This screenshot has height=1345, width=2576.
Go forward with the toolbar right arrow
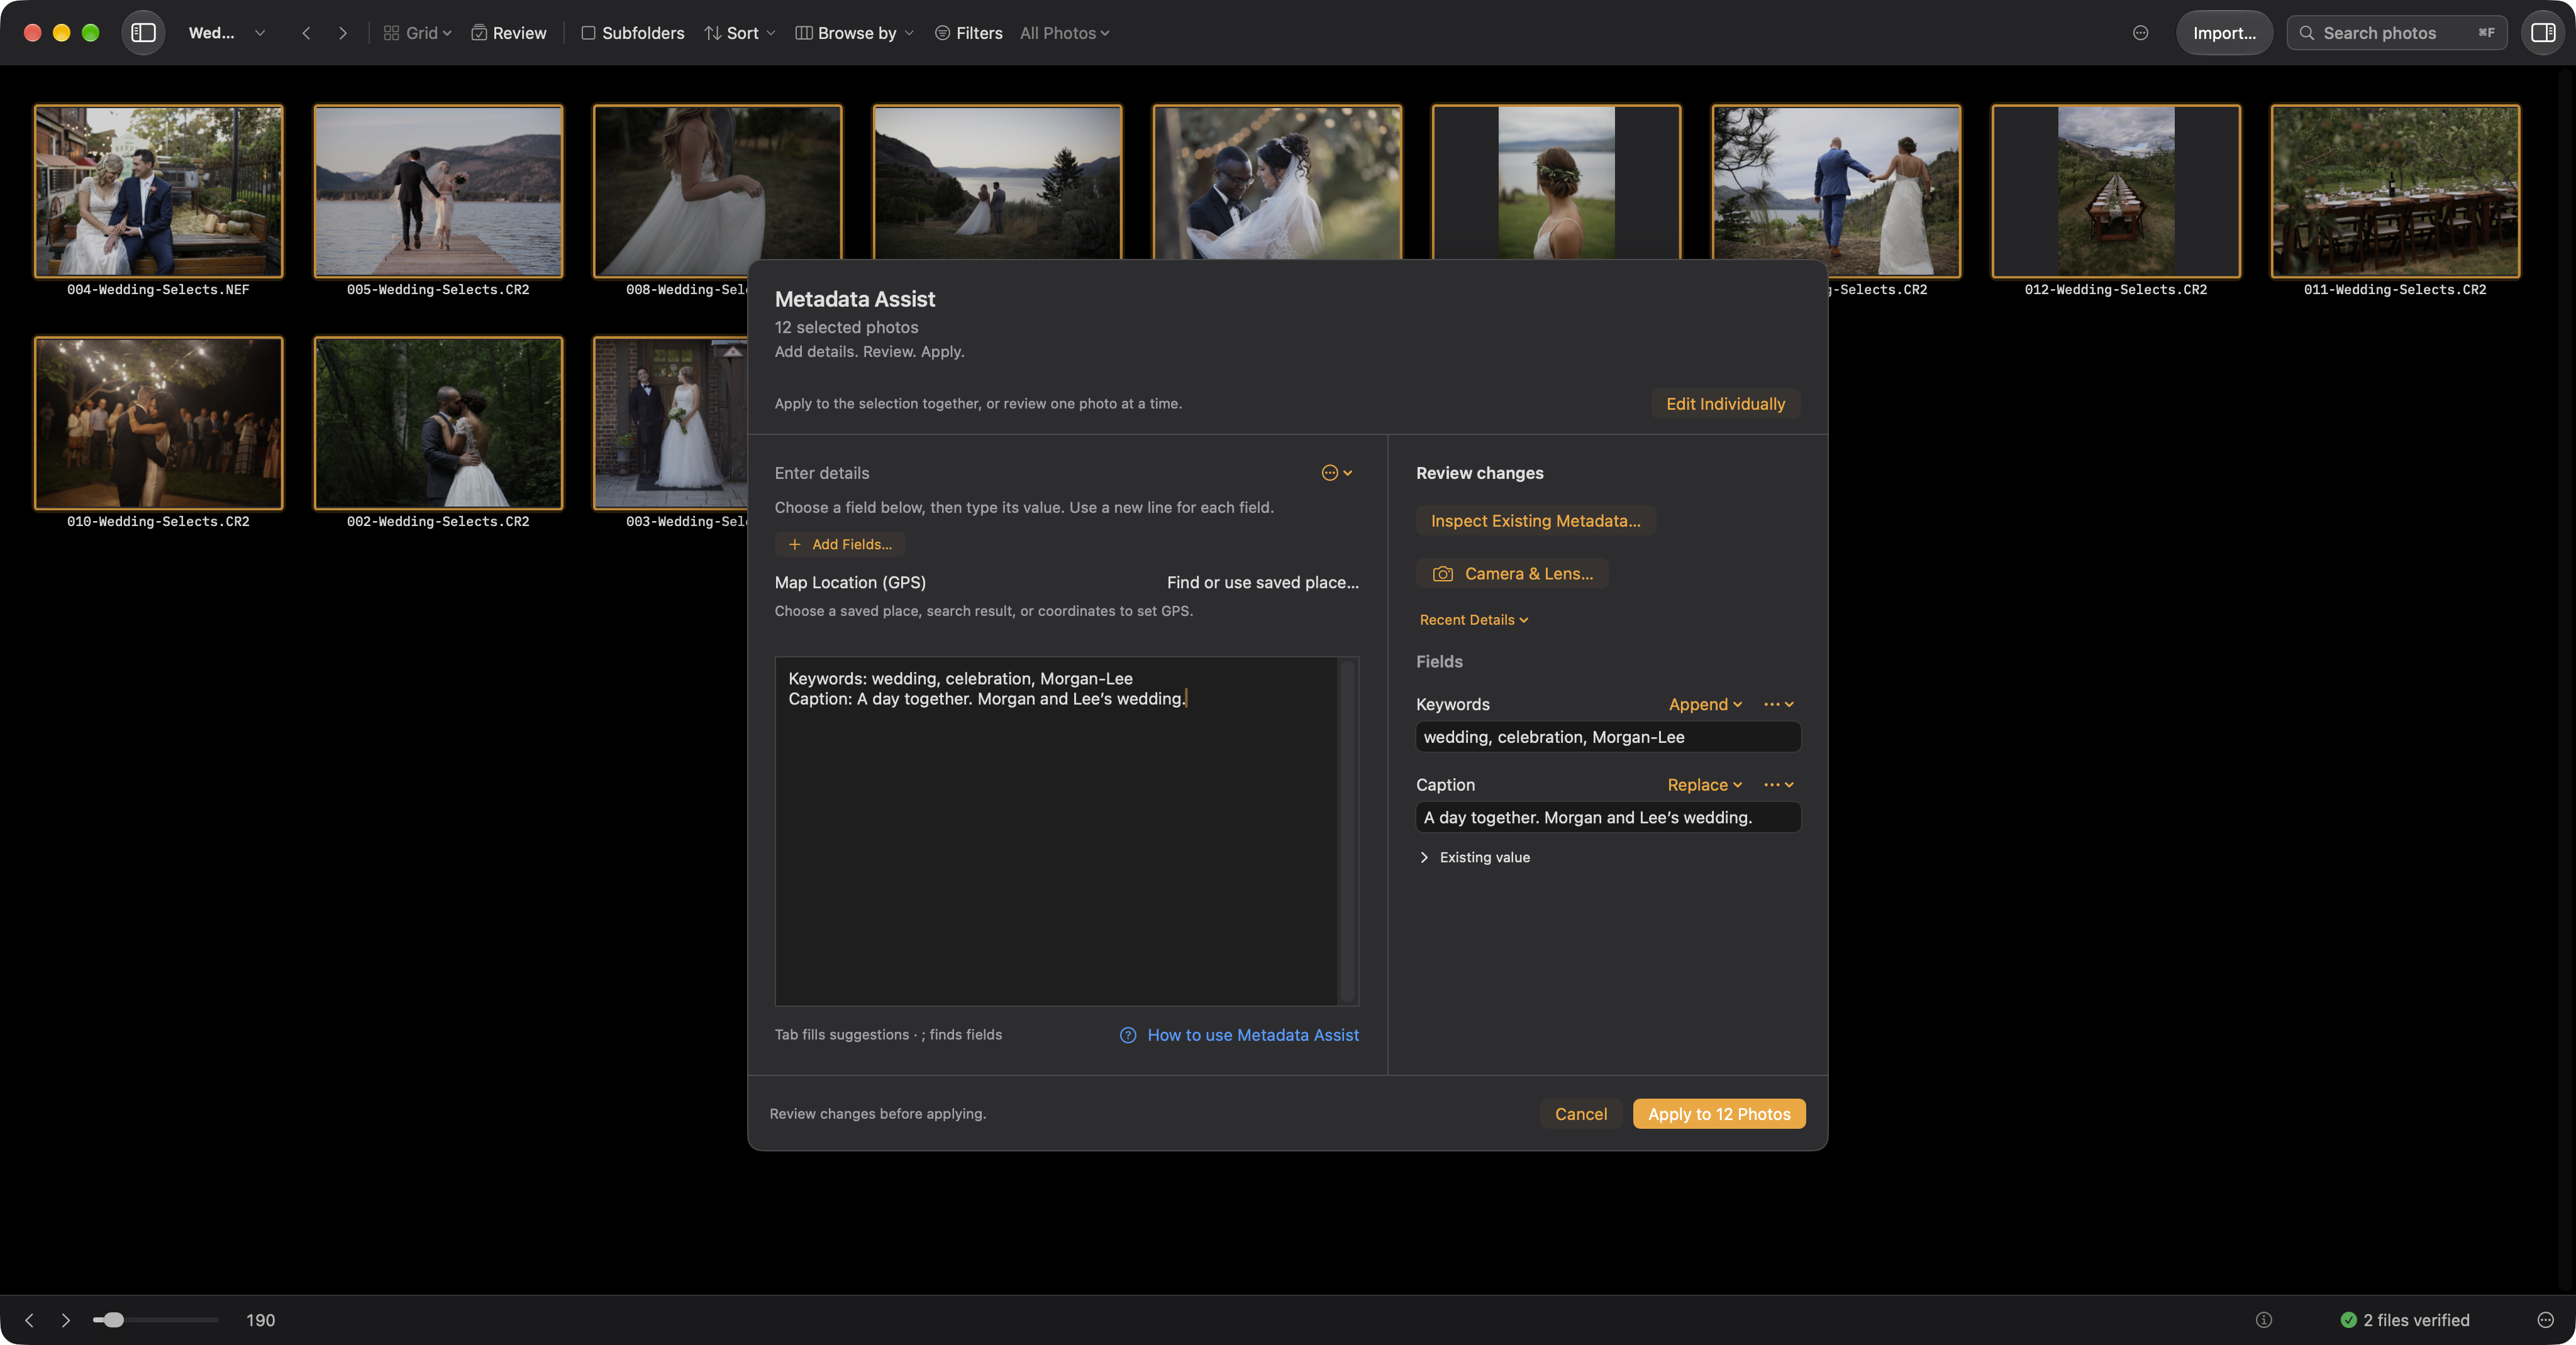tap(343, 33)
